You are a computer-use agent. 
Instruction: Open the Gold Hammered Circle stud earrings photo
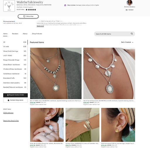click(118, 125)
